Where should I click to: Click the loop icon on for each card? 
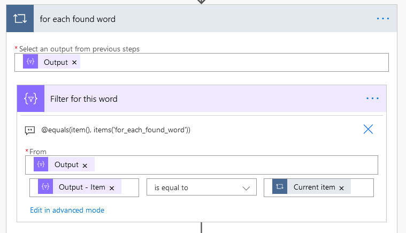(x=20, y=19)
